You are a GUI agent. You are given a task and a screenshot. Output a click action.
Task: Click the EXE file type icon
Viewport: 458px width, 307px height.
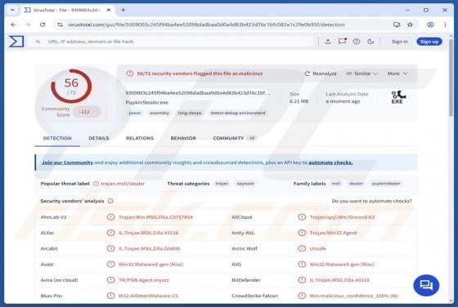398,97
